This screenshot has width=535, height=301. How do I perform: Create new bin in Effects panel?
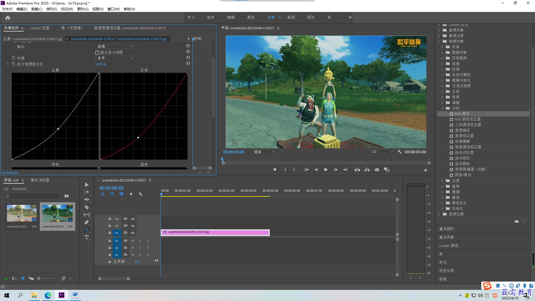[517, 221]
